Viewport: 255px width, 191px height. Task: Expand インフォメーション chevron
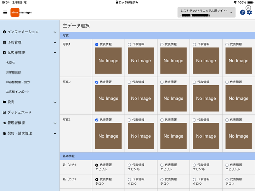coord(55,32)
